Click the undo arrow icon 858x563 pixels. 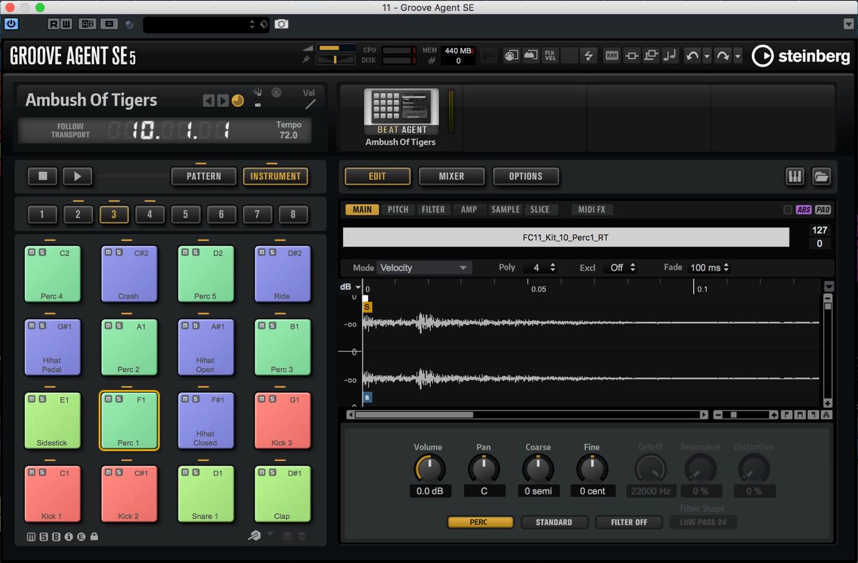pos(692,56)
